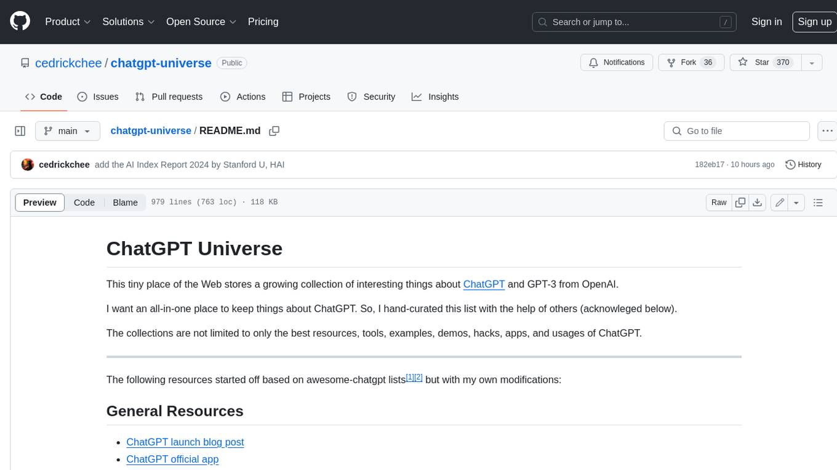Open the Raw file view

[719, 202]
